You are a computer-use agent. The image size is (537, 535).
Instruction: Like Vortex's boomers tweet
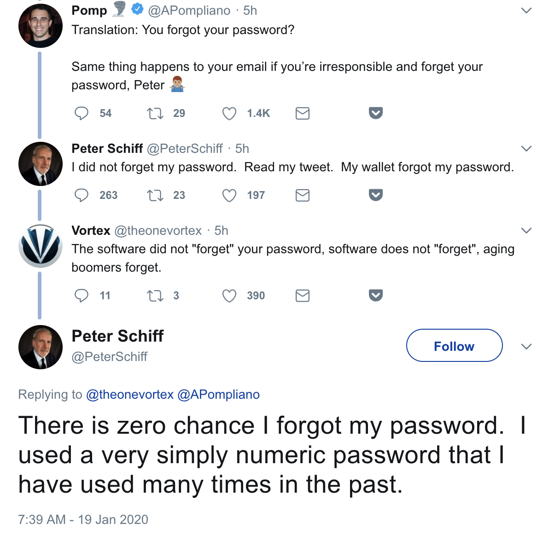(228, 296)
